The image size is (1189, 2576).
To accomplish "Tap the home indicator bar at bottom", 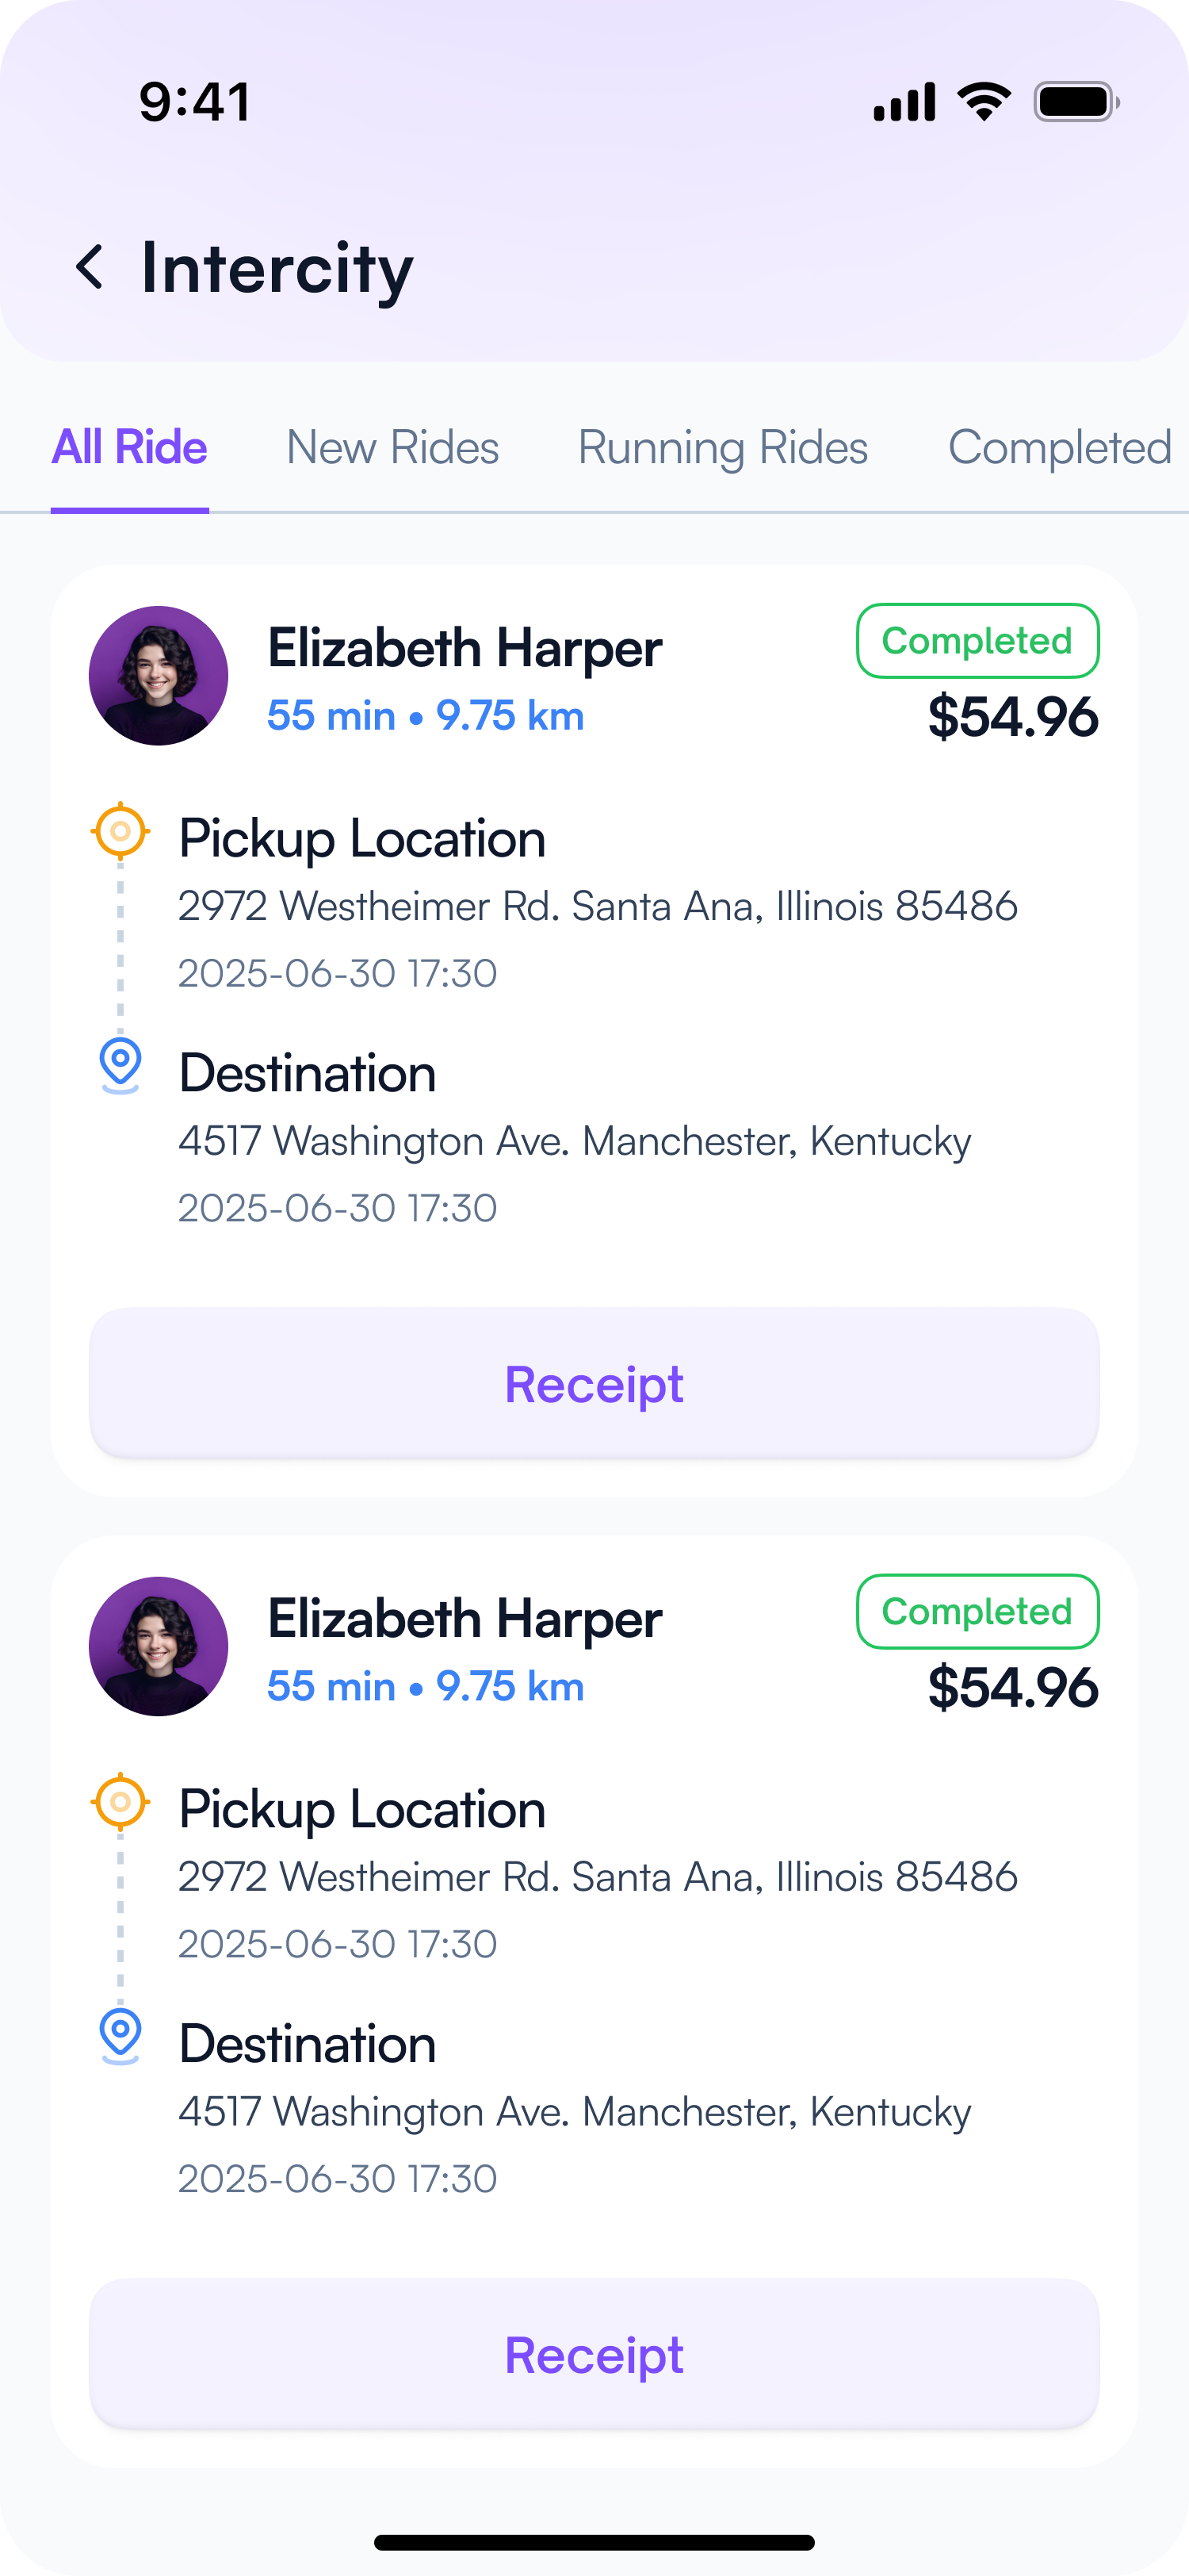I will coord(594,2542).
